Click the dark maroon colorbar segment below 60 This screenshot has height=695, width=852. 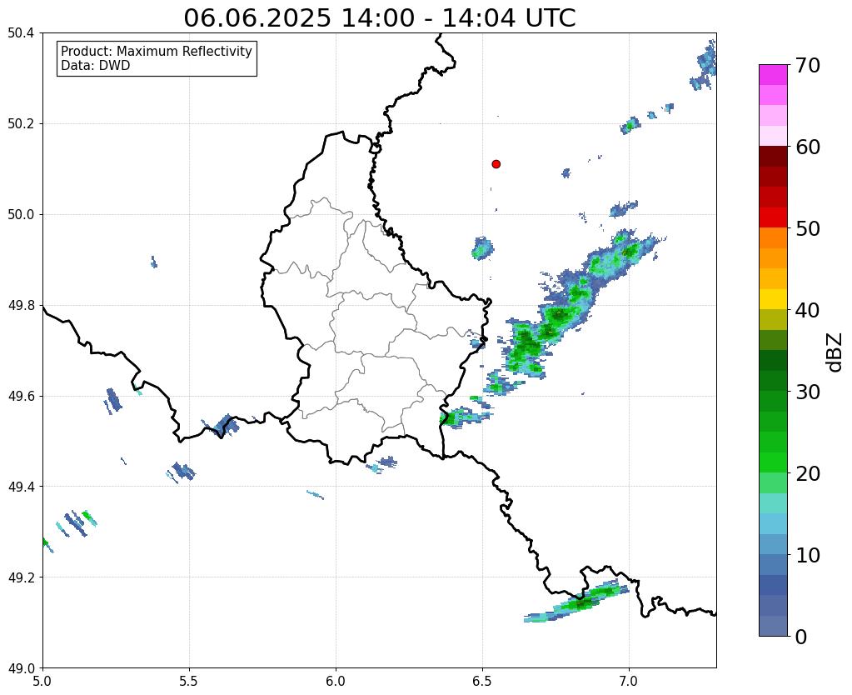pos(773,157)
